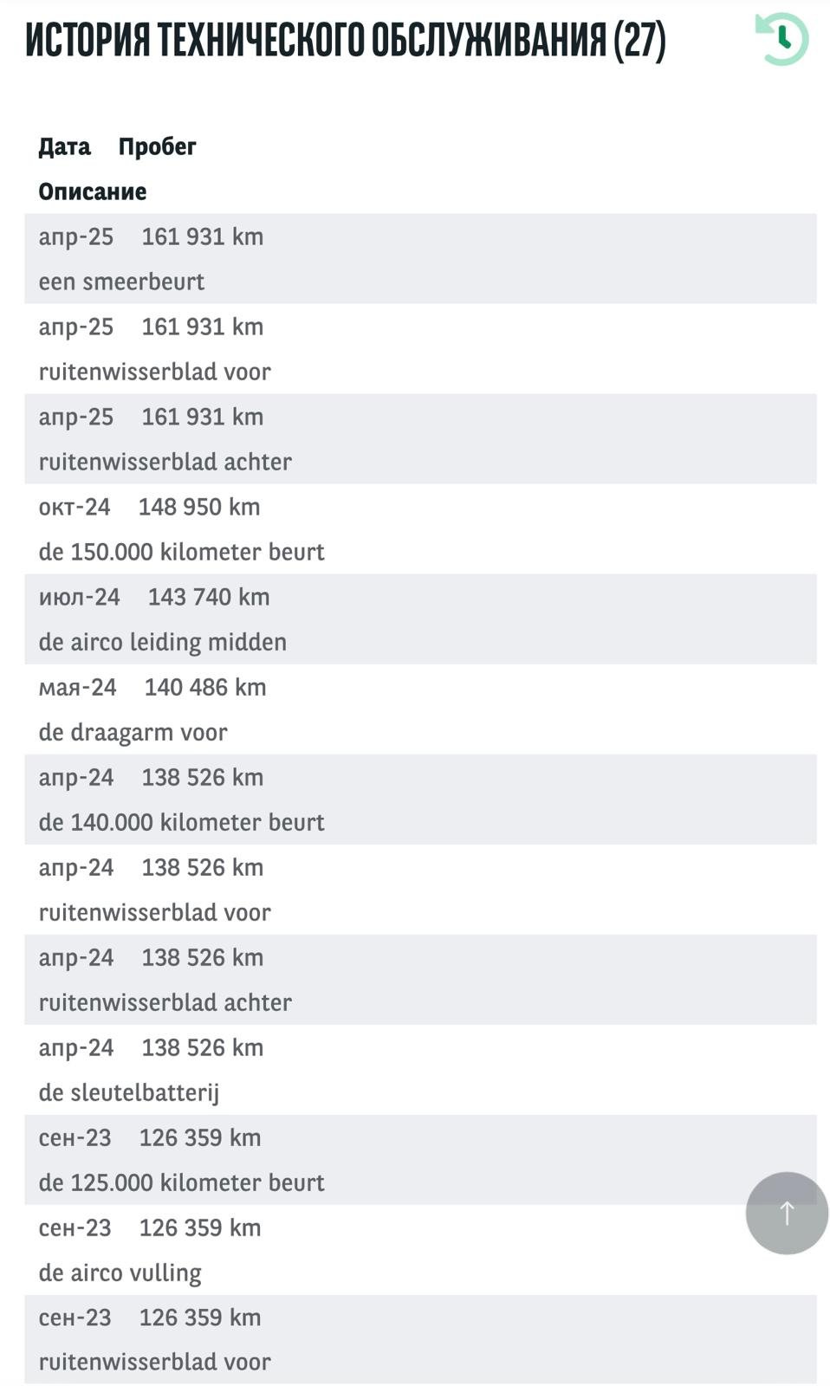This screenshot has width=830, height=1386.
Task: Click the "История технического обслуживания (27)" heading
Action: (x=345, y=40)
